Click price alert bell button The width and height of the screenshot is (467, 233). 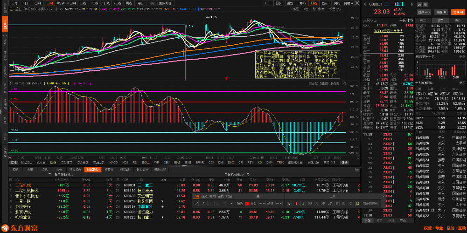441,12
